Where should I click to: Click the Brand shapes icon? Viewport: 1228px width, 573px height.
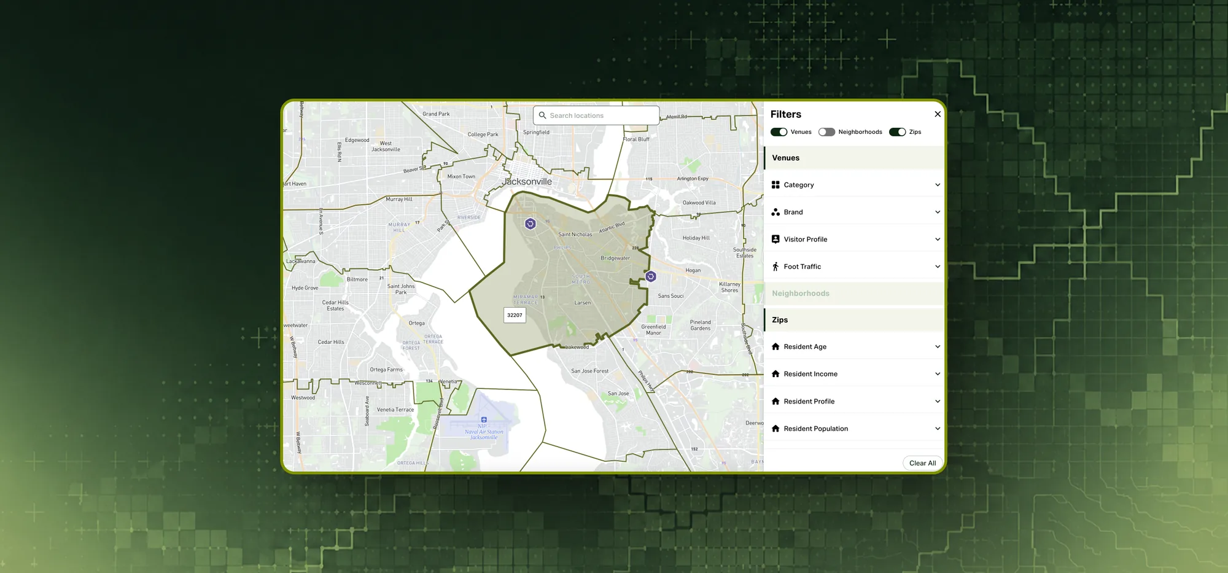click(775, 212)
